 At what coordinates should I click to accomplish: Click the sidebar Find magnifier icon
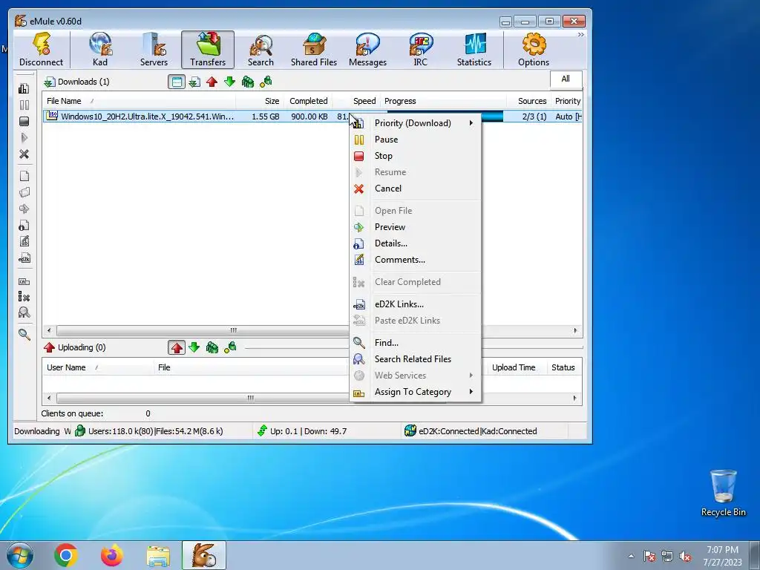24,334
